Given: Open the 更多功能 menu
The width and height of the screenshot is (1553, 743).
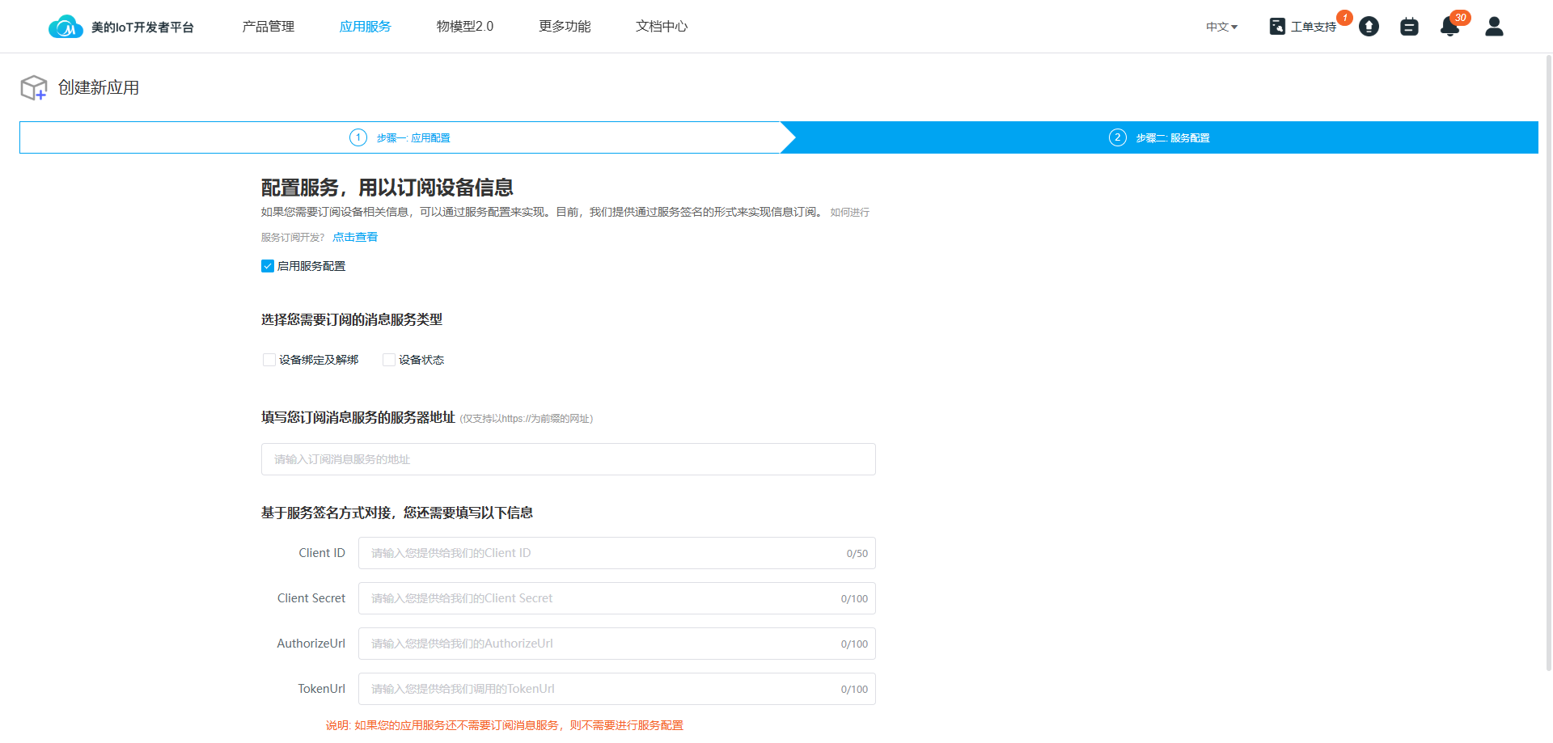Looking at the screenshot, I should pos(565,27).
